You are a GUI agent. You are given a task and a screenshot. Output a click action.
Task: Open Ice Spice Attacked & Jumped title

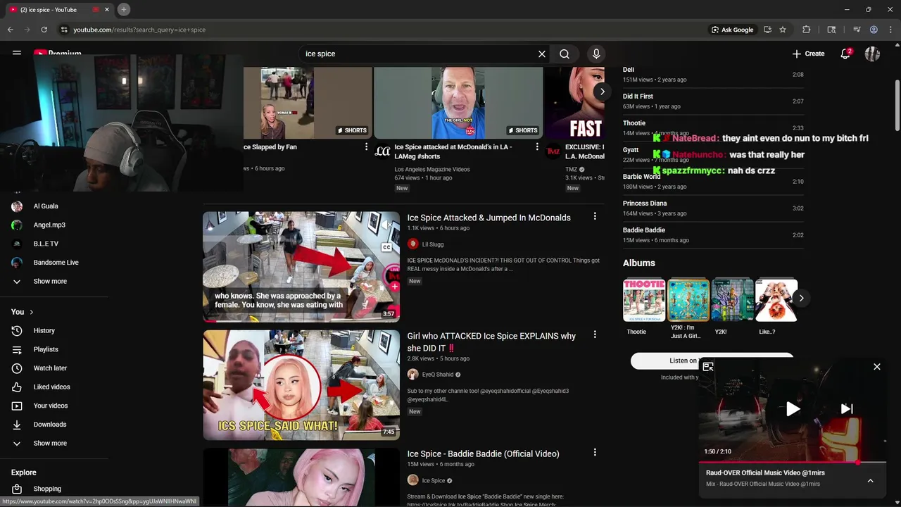tap(489, 218)
